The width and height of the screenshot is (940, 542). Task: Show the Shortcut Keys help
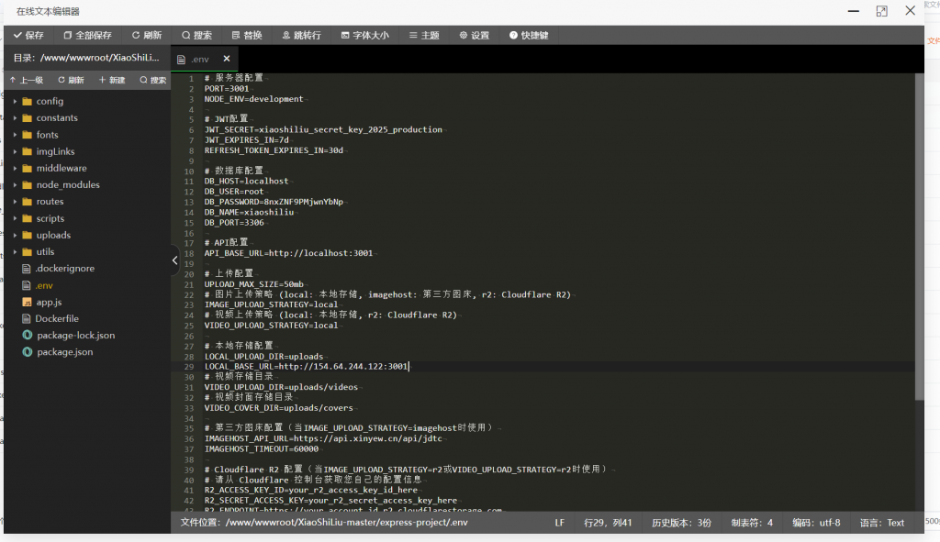click(x=529, y=35)
